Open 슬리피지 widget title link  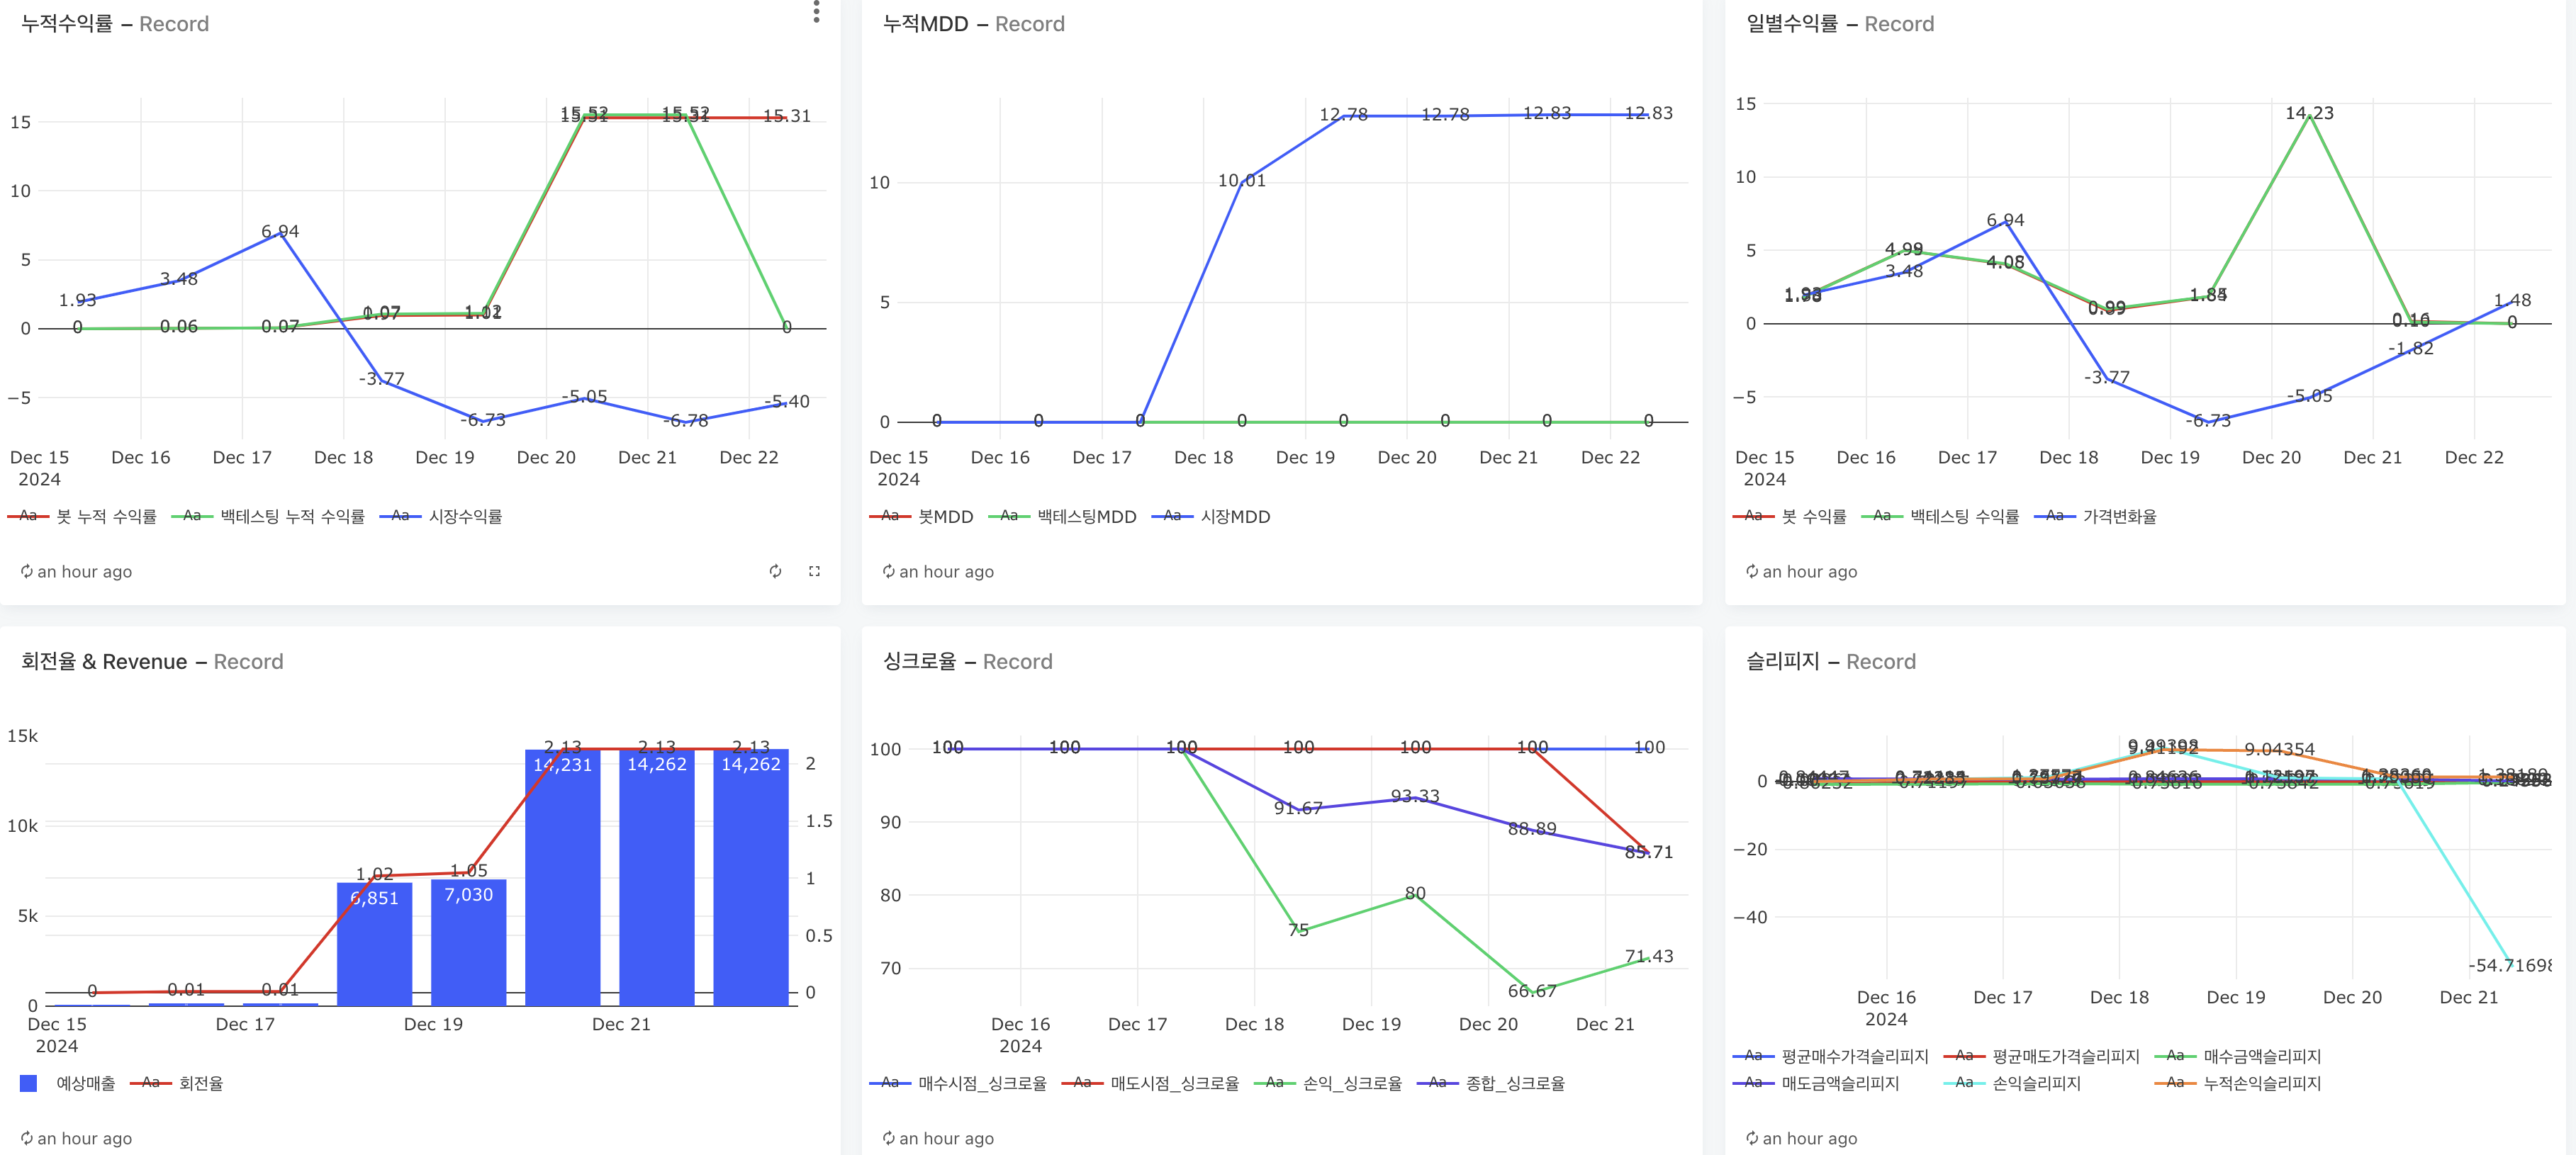coord(1782,661)
